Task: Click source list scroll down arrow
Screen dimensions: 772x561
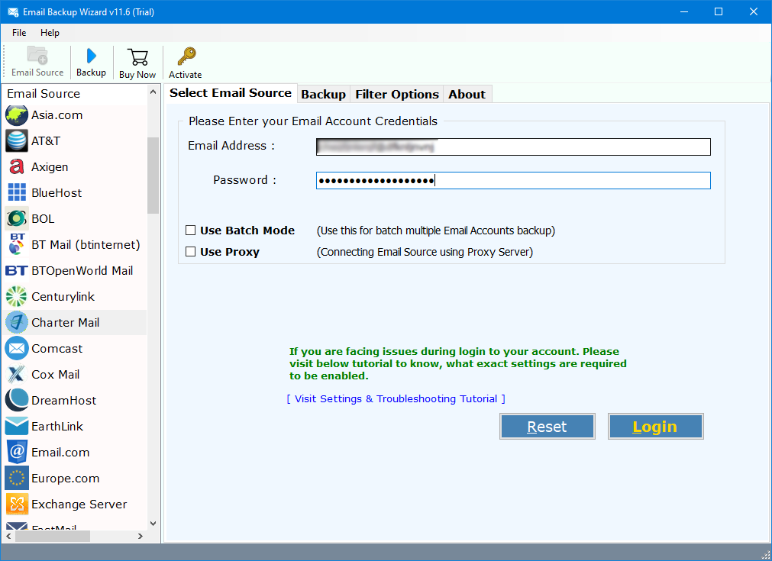Action: tap(153, 524)
